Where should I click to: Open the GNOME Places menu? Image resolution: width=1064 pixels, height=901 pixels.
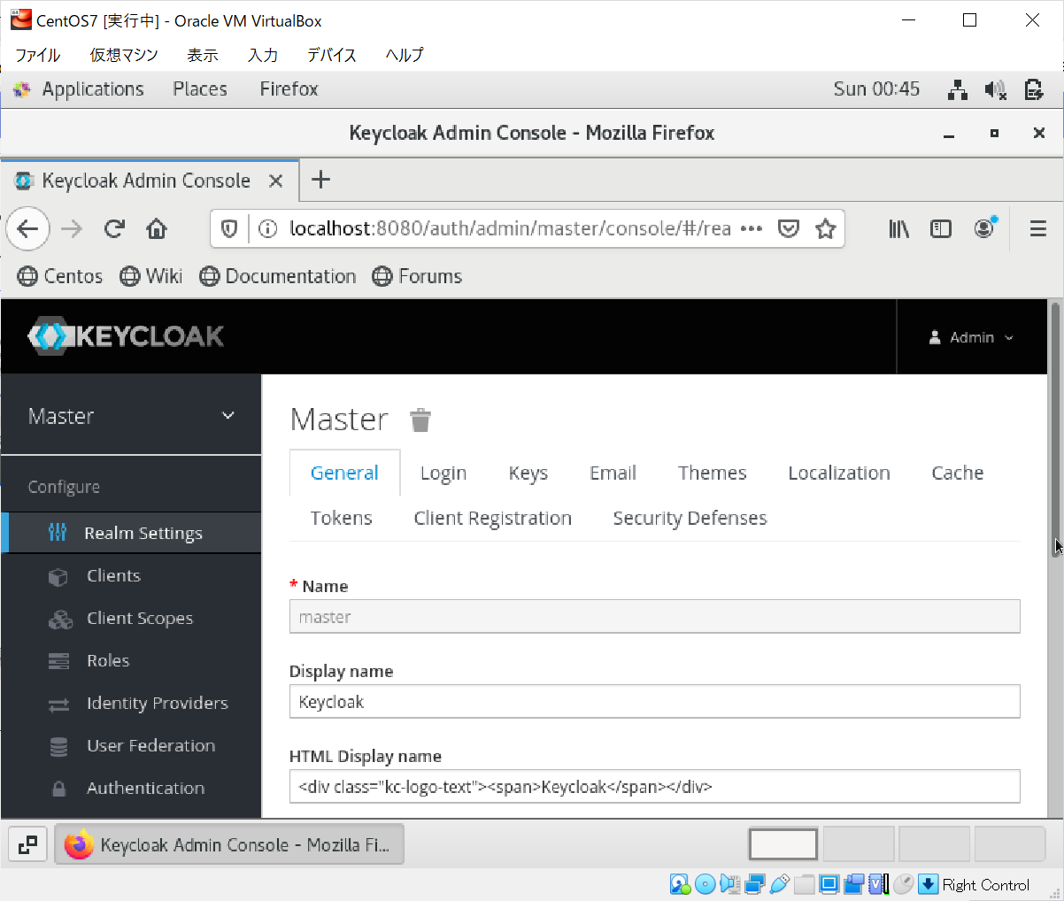click(x=200, y=89)
